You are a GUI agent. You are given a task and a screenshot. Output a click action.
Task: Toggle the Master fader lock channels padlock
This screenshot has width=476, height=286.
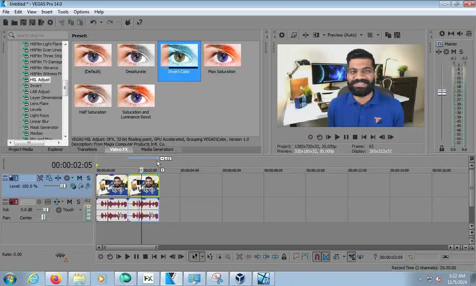pos(442,148)
